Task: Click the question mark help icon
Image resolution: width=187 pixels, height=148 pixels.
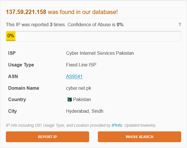Action: click(180, 25)
